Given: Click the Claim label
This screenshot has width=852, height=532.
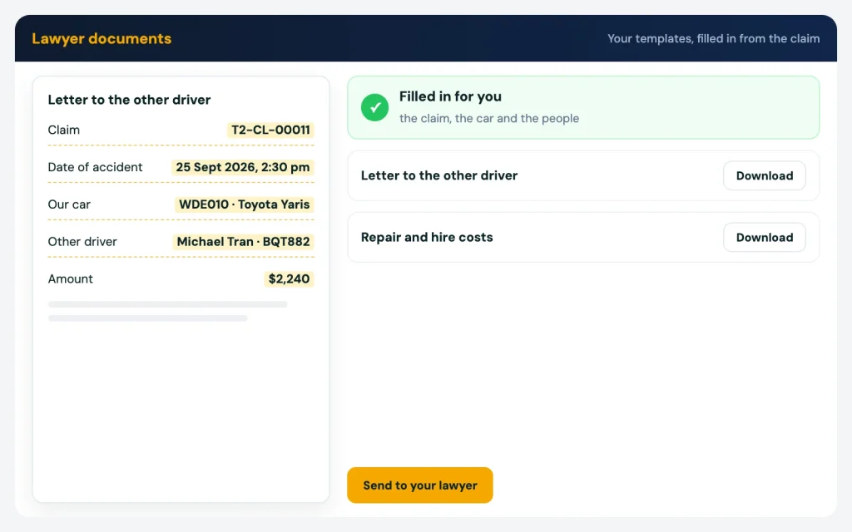Looking at the screenshot, I should click(x=63, y=131).
